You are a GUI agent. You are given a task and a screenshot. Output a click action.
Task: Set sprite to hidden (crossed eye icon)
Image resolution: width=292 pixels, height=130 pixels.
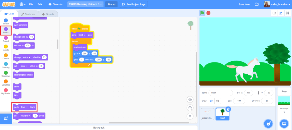coord(218,101)
